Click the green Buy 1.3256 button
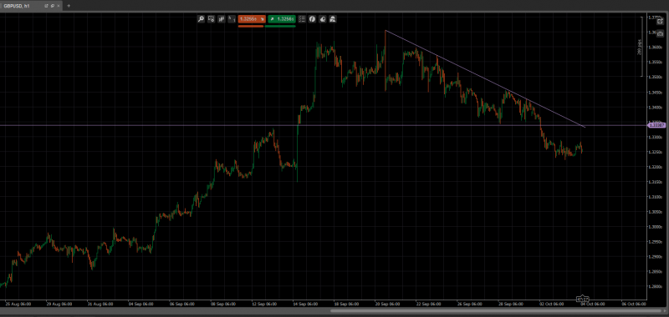This screenshot has height=317, width=669. pyautogui.click(x=282, y=19)
